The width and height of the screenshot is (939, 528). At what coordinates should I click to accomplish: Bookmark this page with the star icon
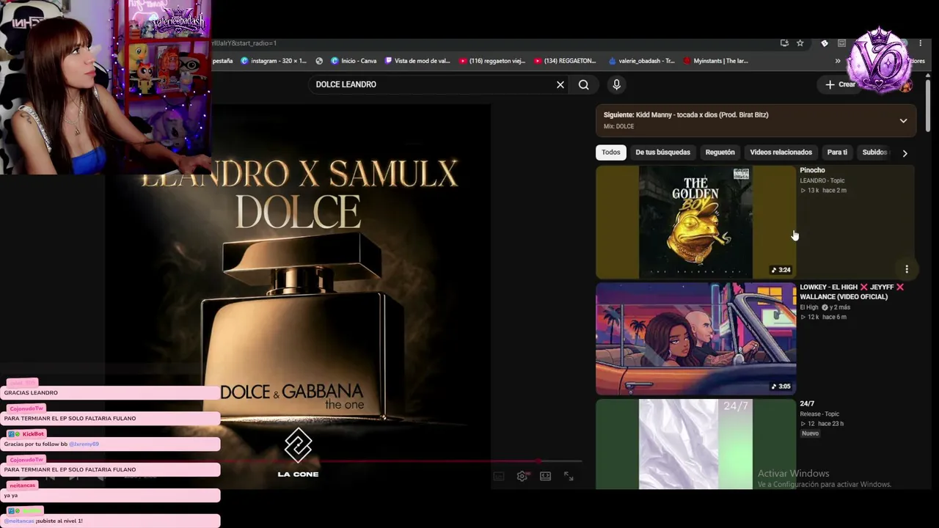coord(800,43)
